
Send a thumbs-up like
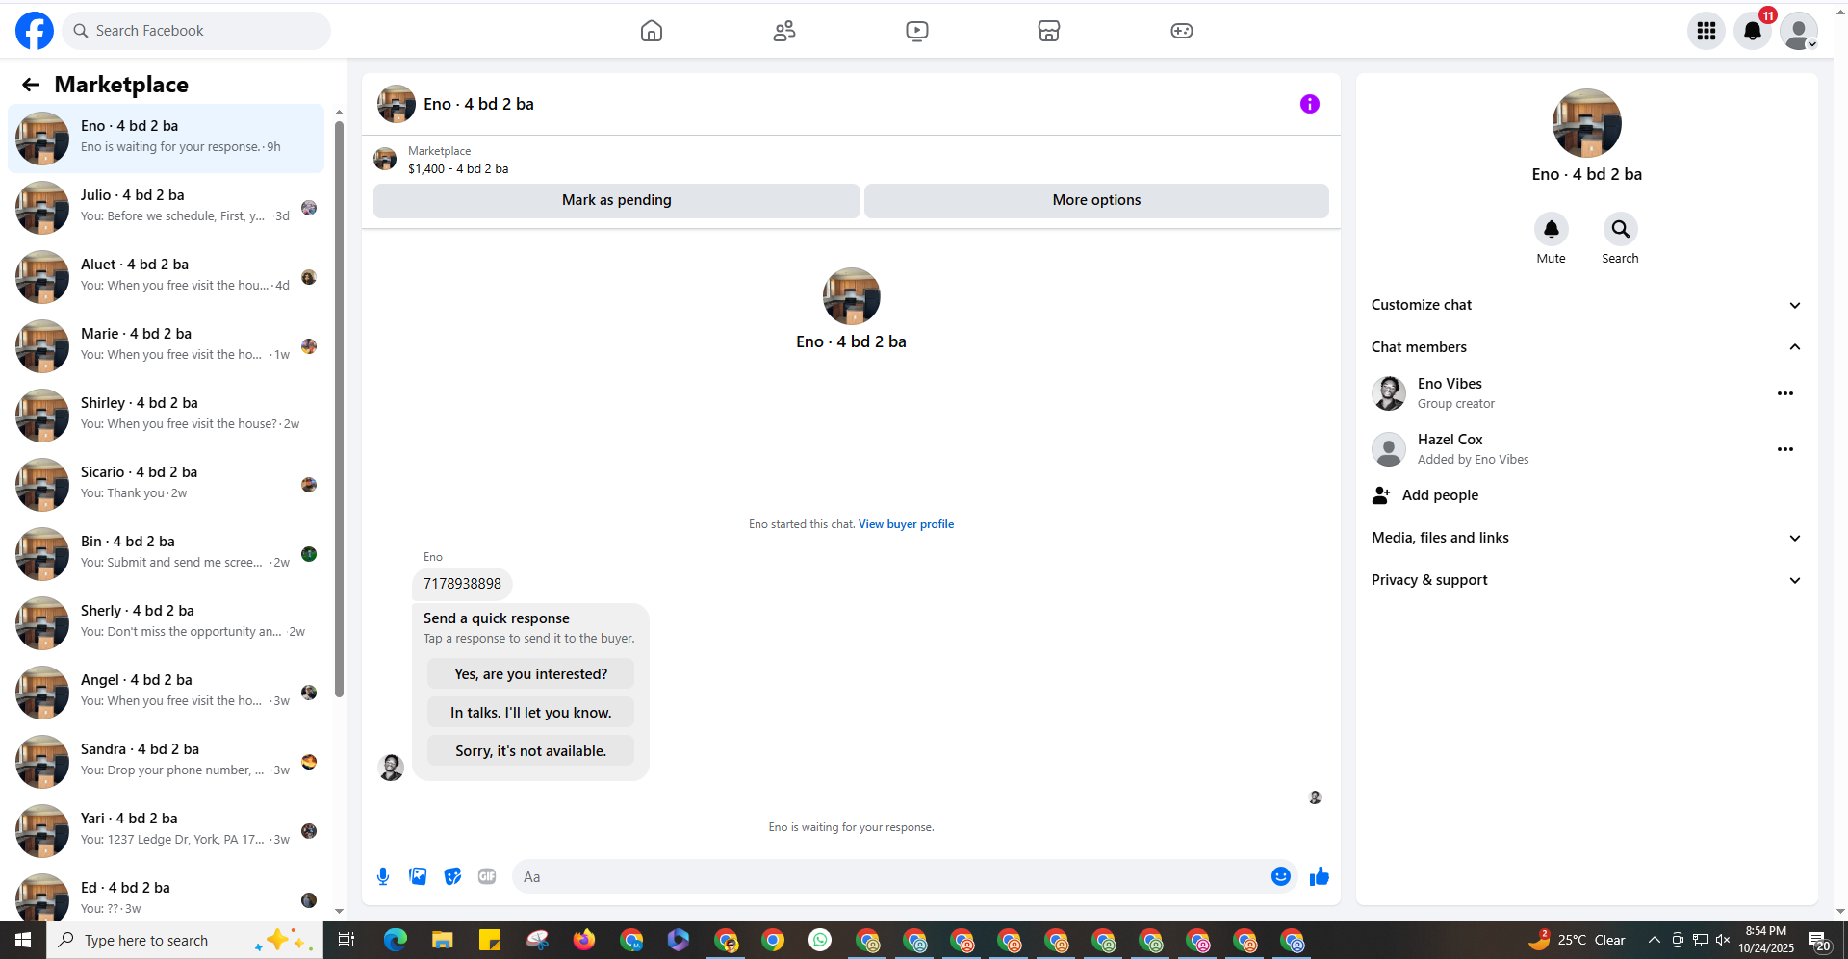(x=1320, y=876)
